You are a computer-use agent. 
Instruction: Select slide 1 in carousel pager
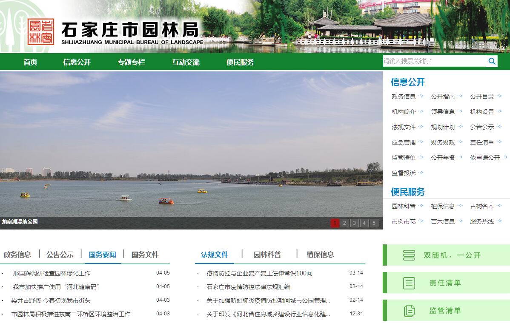335,223
